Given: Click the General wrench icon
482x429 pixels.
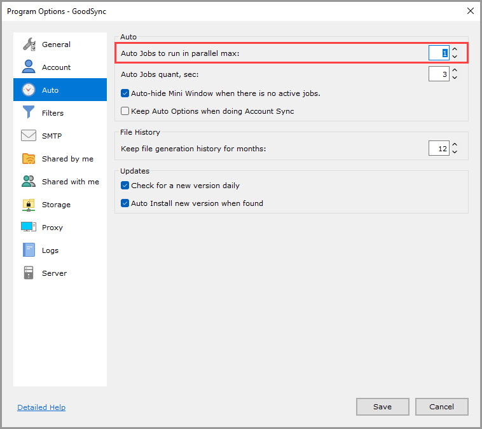Looking at the screenshot, I should [x=29, y=44].
